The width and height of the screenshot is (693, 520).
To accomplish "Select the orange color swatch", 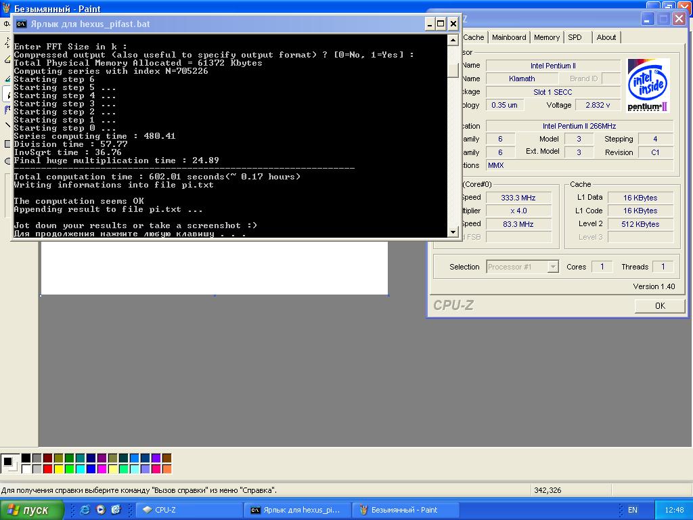I will tap(166, 469).
